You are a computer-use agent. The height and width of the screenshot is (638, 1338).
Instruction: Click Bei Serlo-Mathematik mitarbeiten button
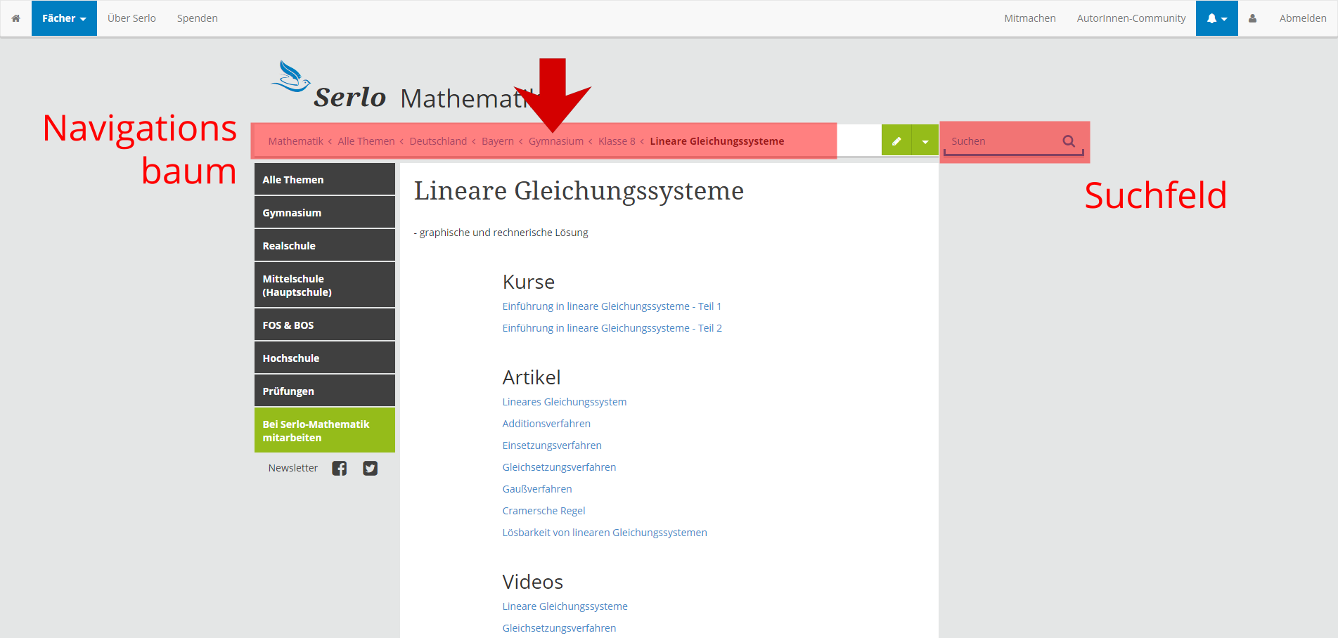click(325, 431)
